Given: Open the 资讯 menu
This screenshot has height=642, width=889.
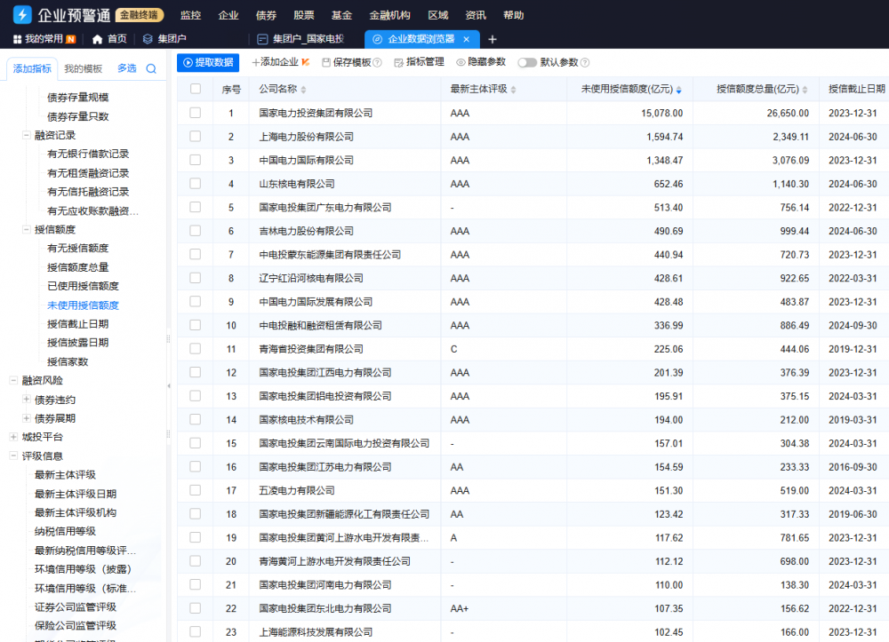Looking at the screenshot, I should (x=475, y=15).
